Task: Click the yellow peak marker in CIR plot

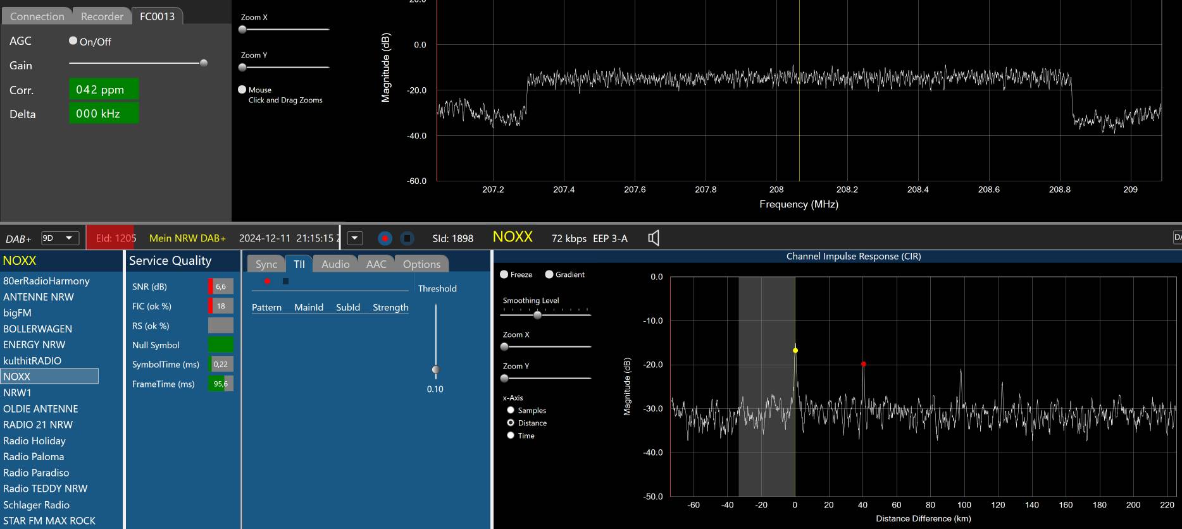Action: point(795,350)
